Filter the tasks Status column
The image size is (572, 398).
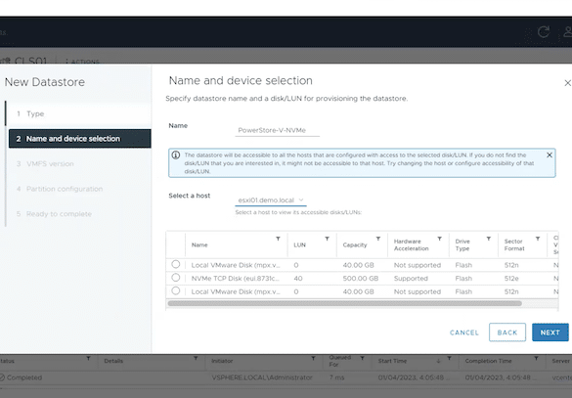(x=88, y=358)
